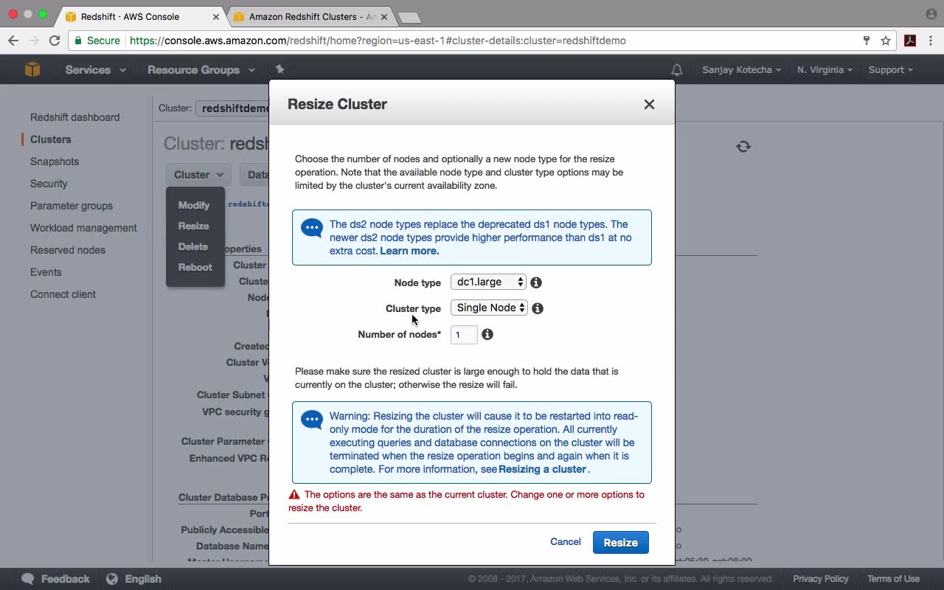The image size is (944, 590).
Task: Click the Feedback speech bubble icon
Action: [x=28, y=579]
